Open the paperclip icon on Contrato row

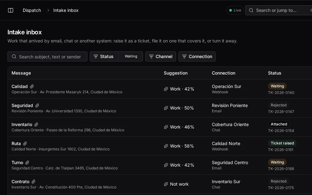pos(33,182)
